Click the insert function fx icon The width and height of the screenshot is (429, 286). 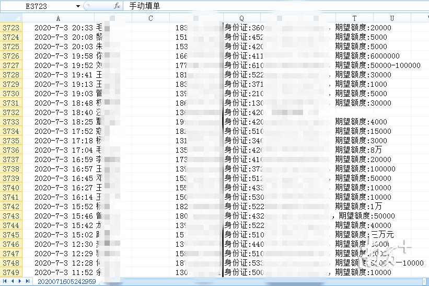pyautogui.click(x=117, y=6)
